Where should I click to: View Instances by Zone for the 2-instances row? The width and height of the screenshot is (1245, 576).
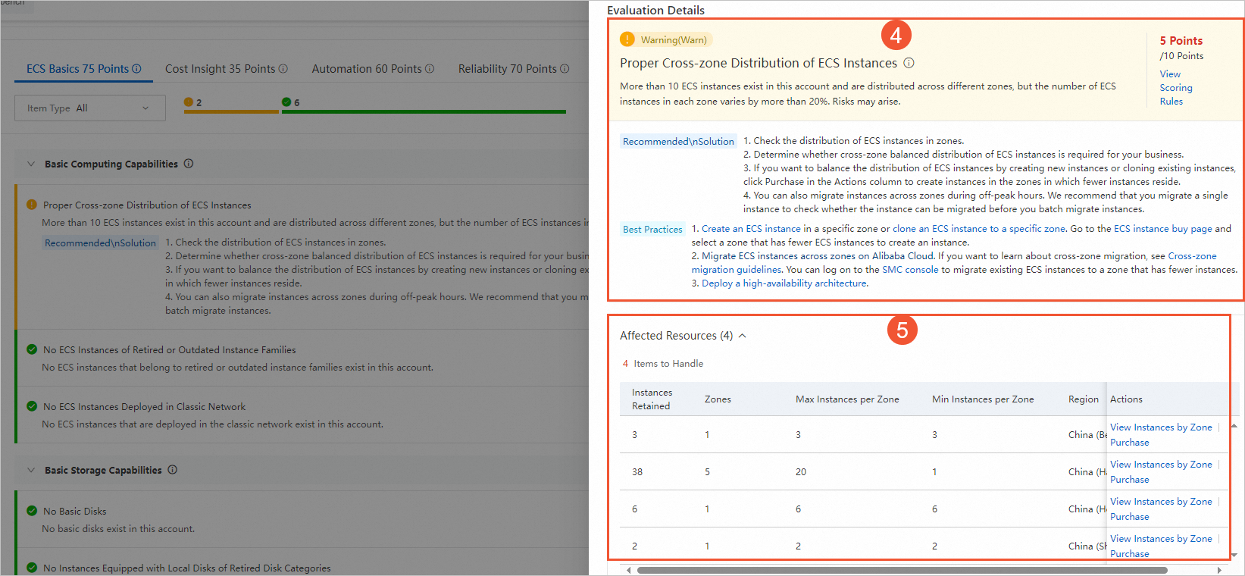point(1161,539)
